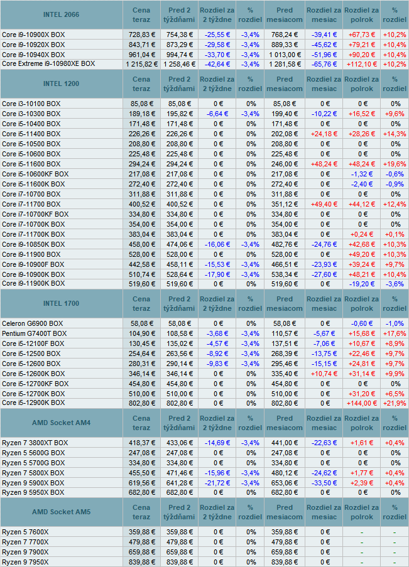Click +24,18 € monthly difference for i5-11400
This screenshot has width=409, height=567.
324,134
